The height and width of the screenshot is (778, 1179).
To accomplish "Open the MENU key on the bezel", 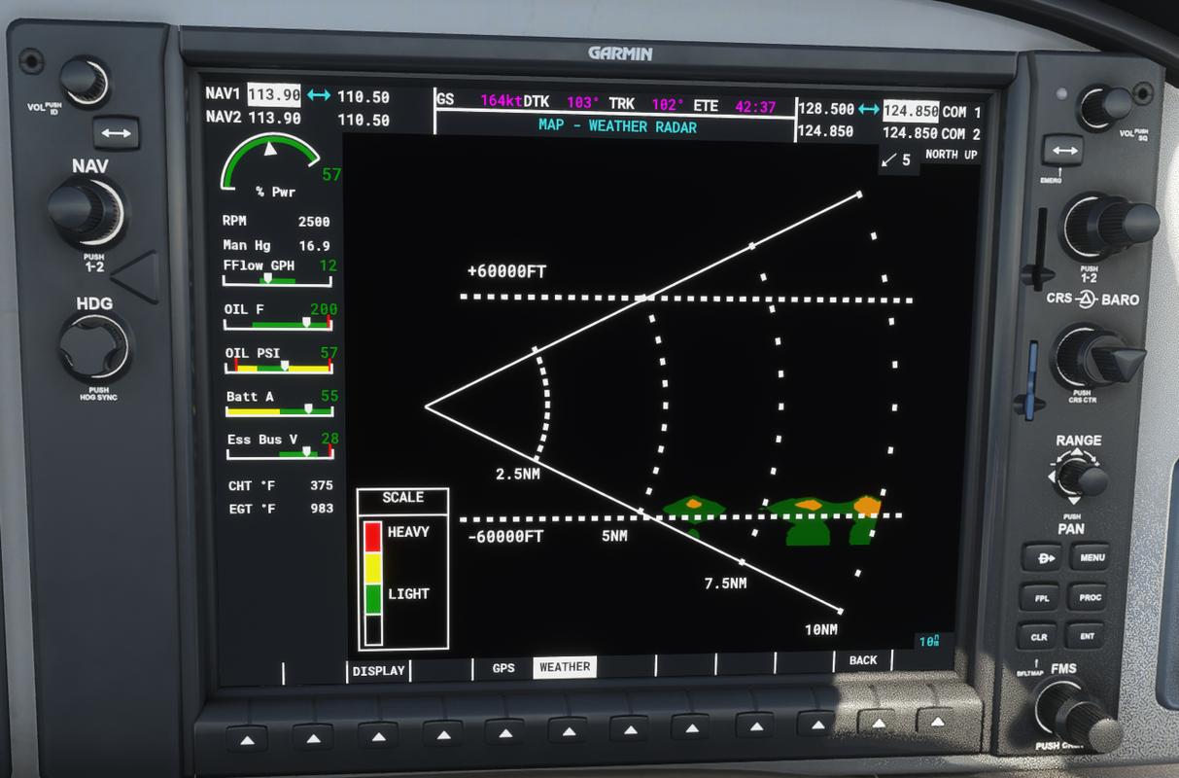I will (1091, 558).
